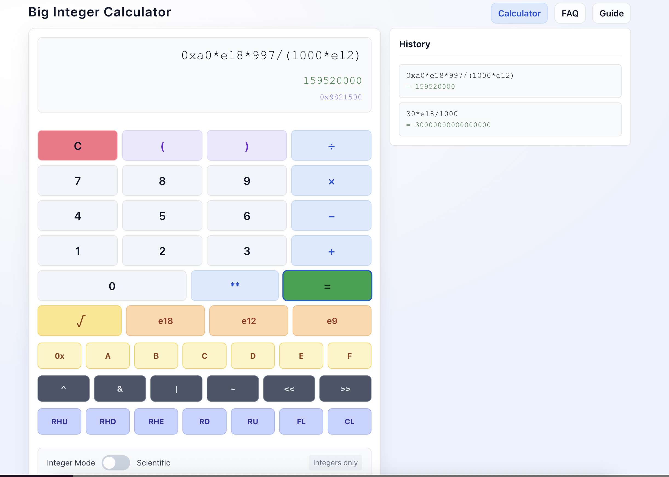
Task: Click the bitwise NOT (~) operator
Action: [233, 389]
